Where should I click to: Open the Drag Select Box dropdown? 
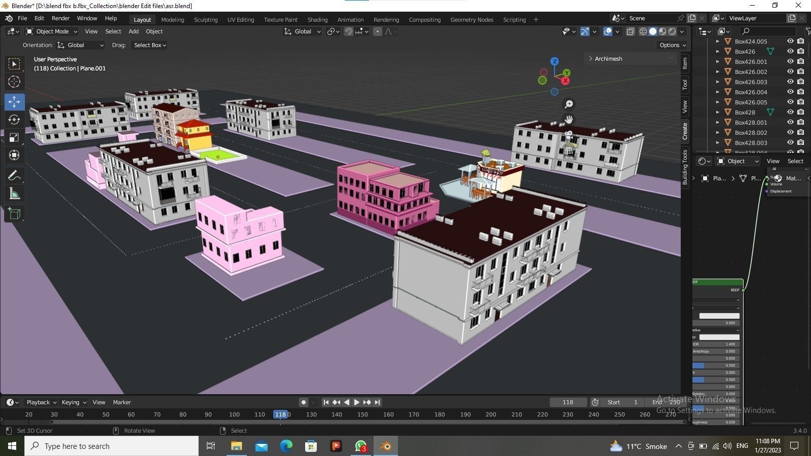pos(150,45)
